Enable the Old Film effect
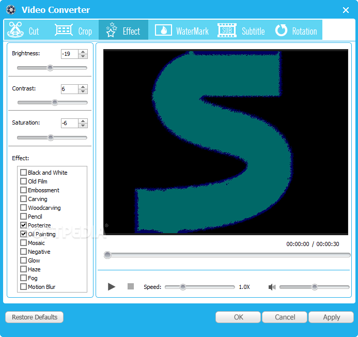 [23, 181]
